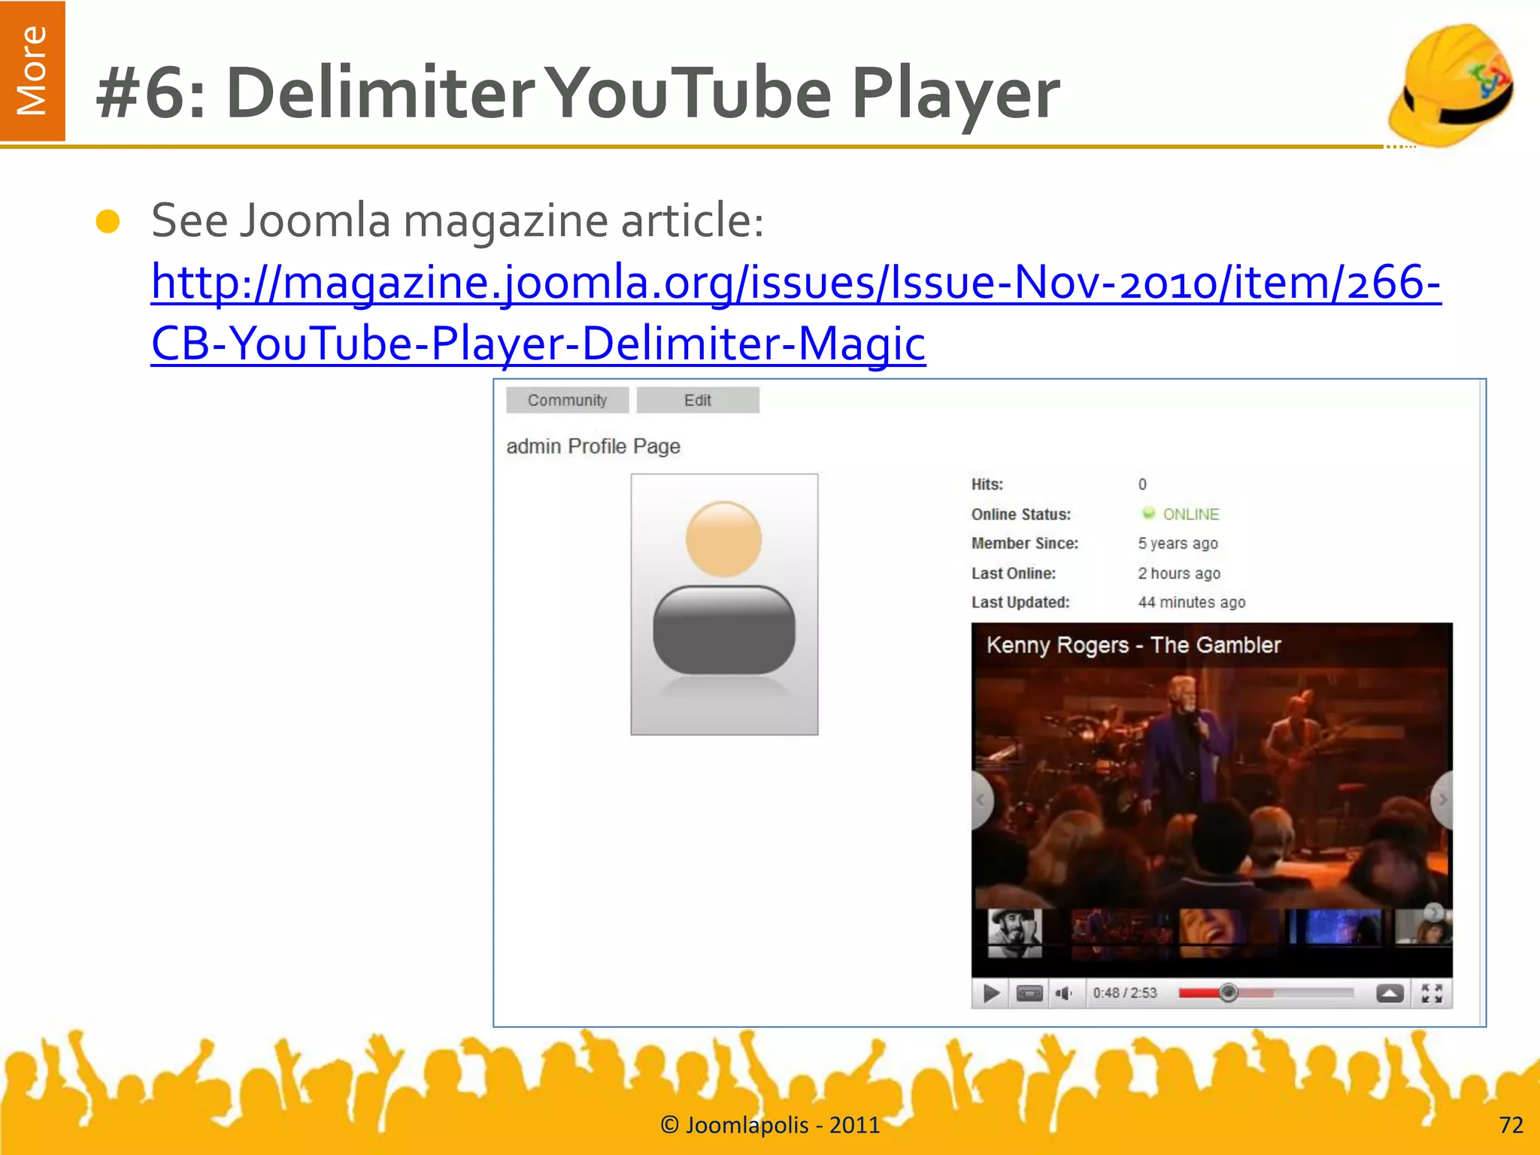Click the Edit tab button
1540x1155 pixels.
[x=698, y=400]
